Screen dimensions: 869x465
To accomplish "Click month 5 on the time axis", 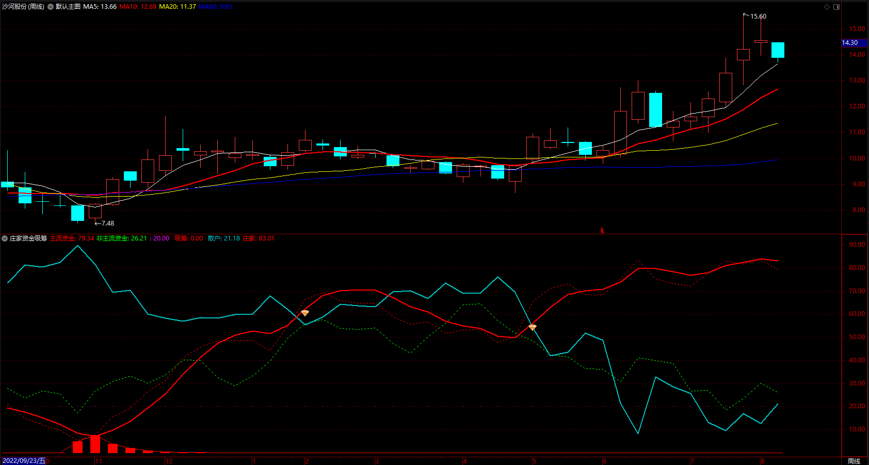I will pos(534,461).
